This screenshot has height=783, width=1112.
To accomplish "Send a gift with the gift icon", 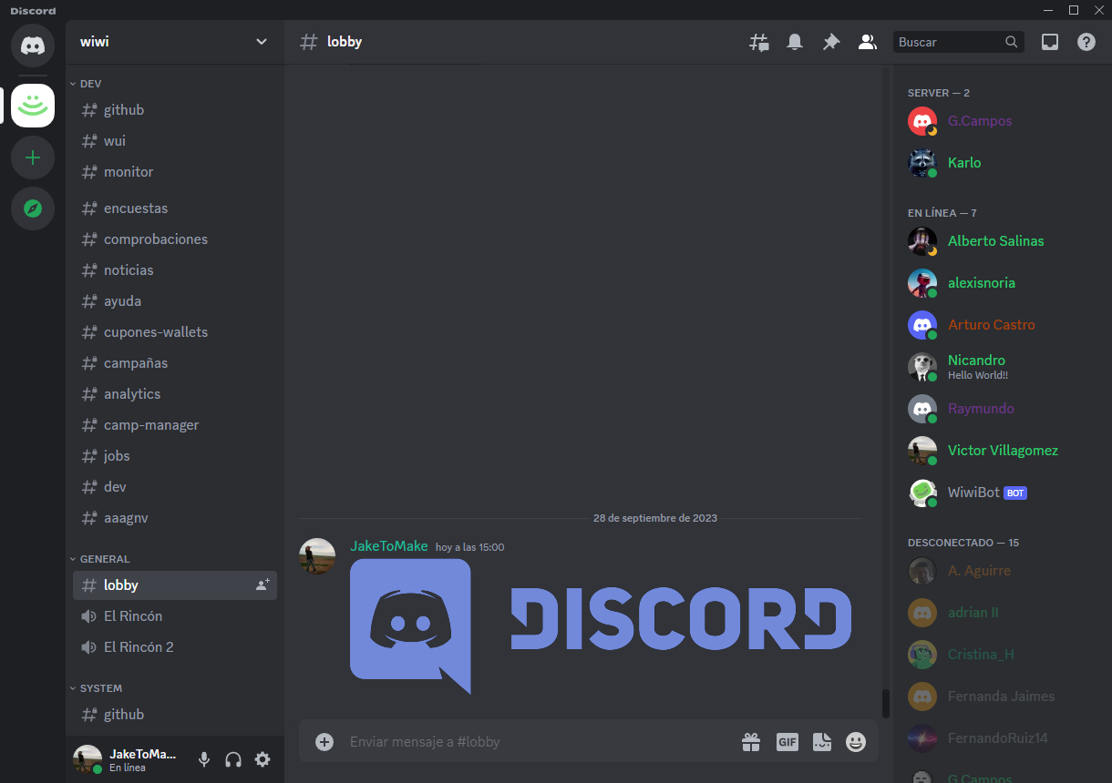I will click(751, 742).
